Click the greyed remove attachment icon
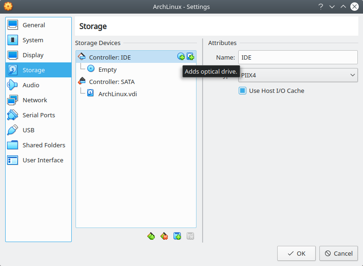 (x=190, y=236)
